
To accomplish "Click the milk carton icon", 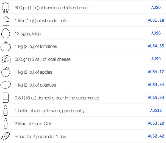I will [6, 21].
